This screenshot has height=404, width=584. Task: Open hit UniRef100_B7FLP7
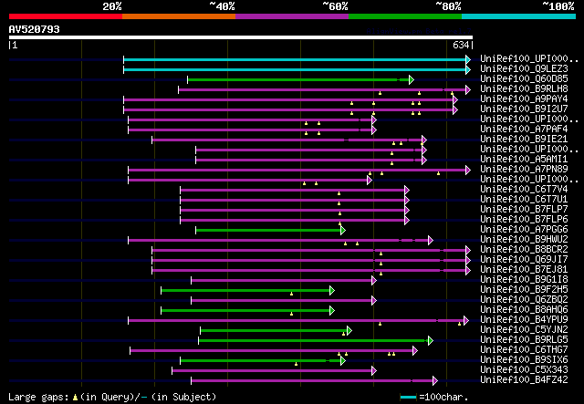[524, 210]
